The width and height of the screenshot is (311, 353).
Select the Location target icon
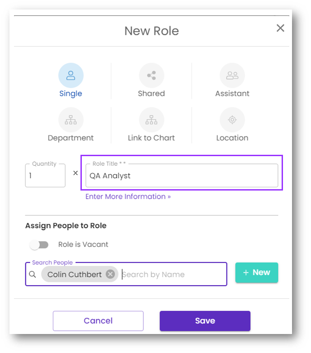tap(232, 120)
